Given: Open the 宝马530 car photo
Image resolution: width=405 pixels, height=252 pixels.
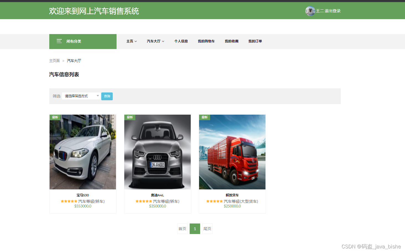Looking at the screenshot, I should click(83, 152).
